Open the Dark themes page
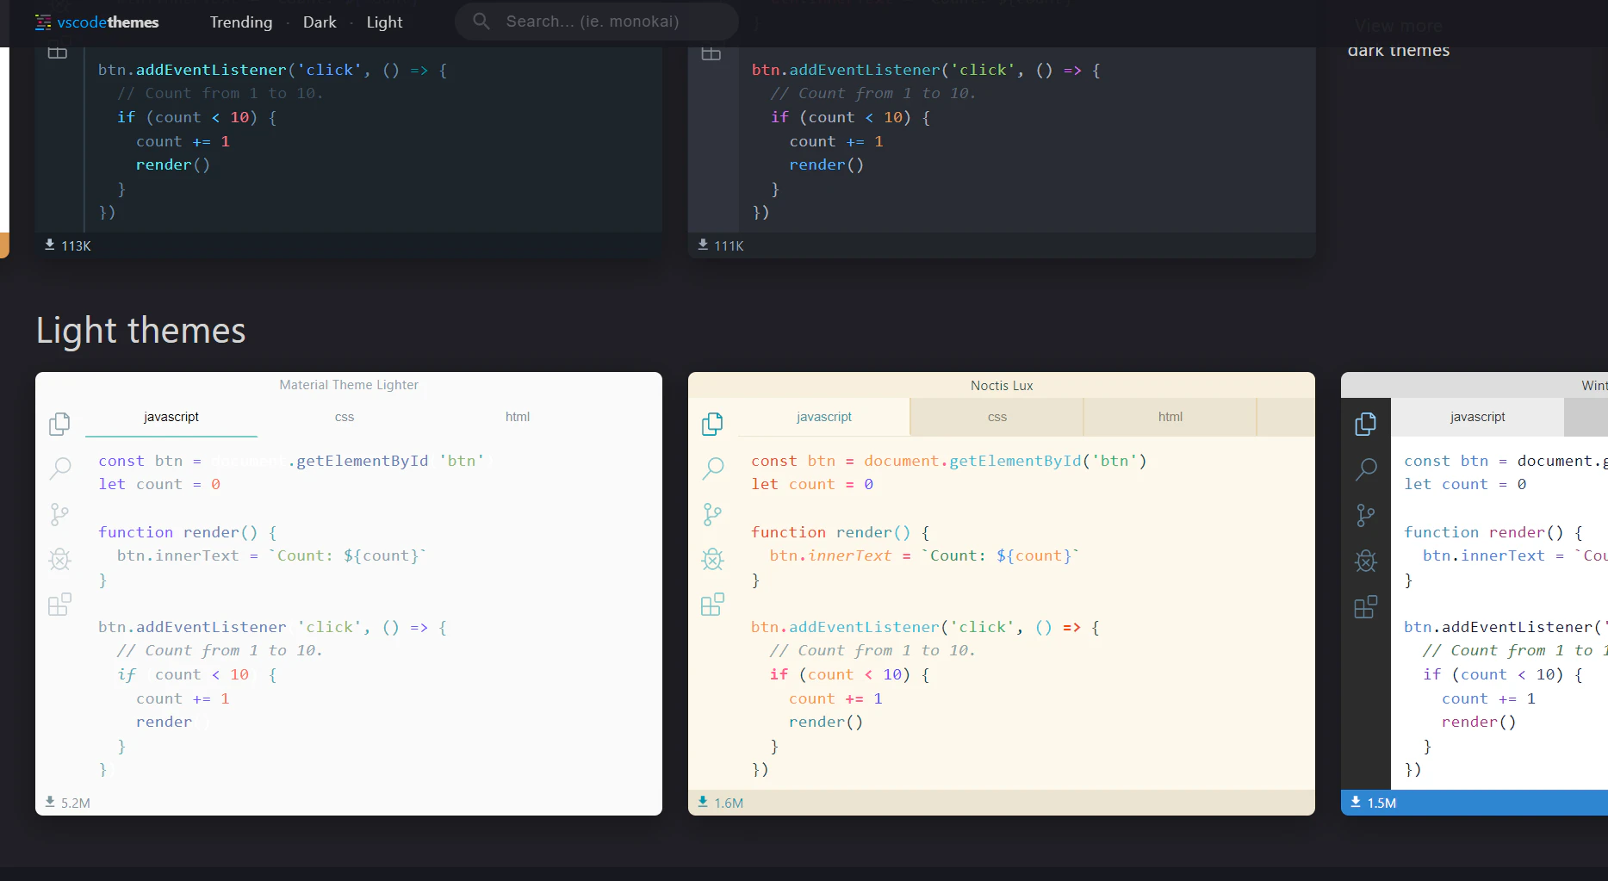The height and width of the screenshot is (881, 1608). 320,22
